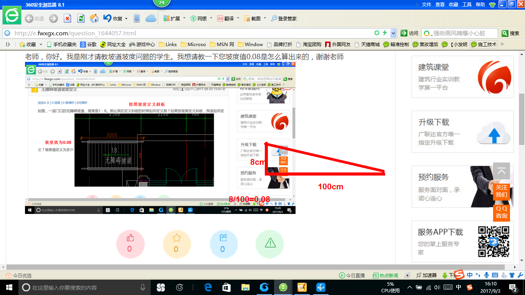Expand the 网银 dropdown arrow
The image size is (525, 295).
(x=211, y=18)
